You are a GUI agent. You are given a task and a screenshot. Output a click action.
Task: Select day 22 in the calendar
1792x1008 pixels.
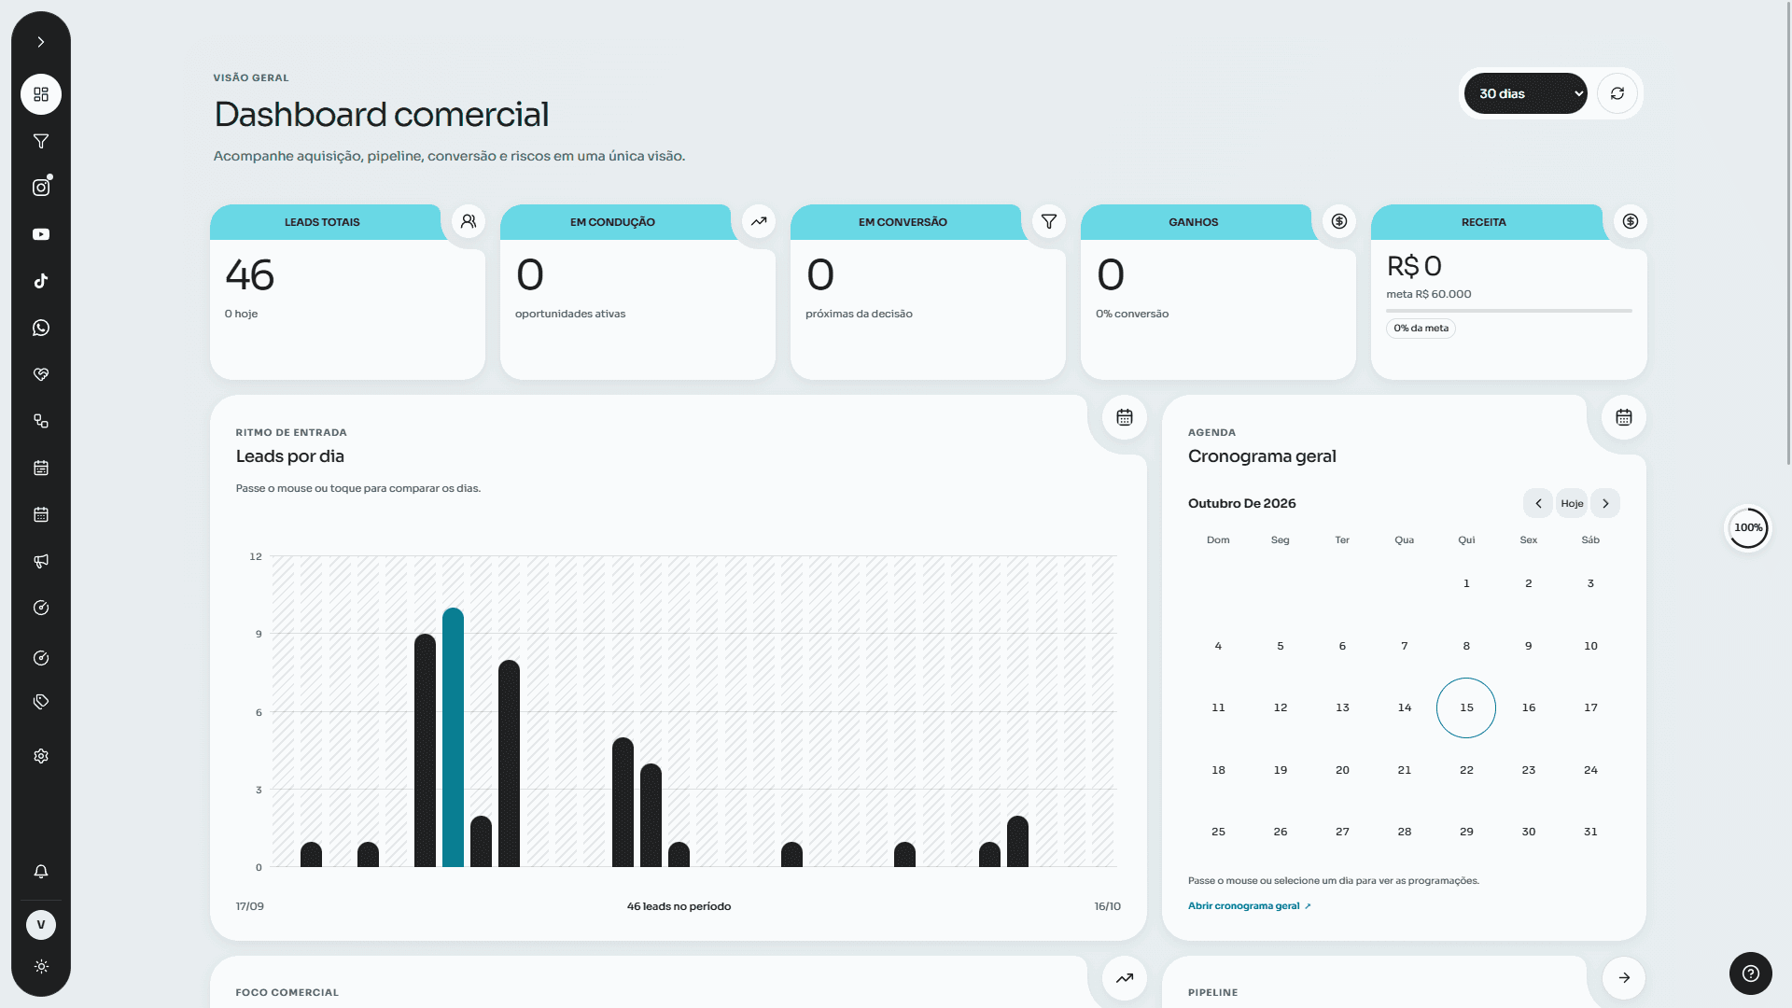[x=1466, y=770]
